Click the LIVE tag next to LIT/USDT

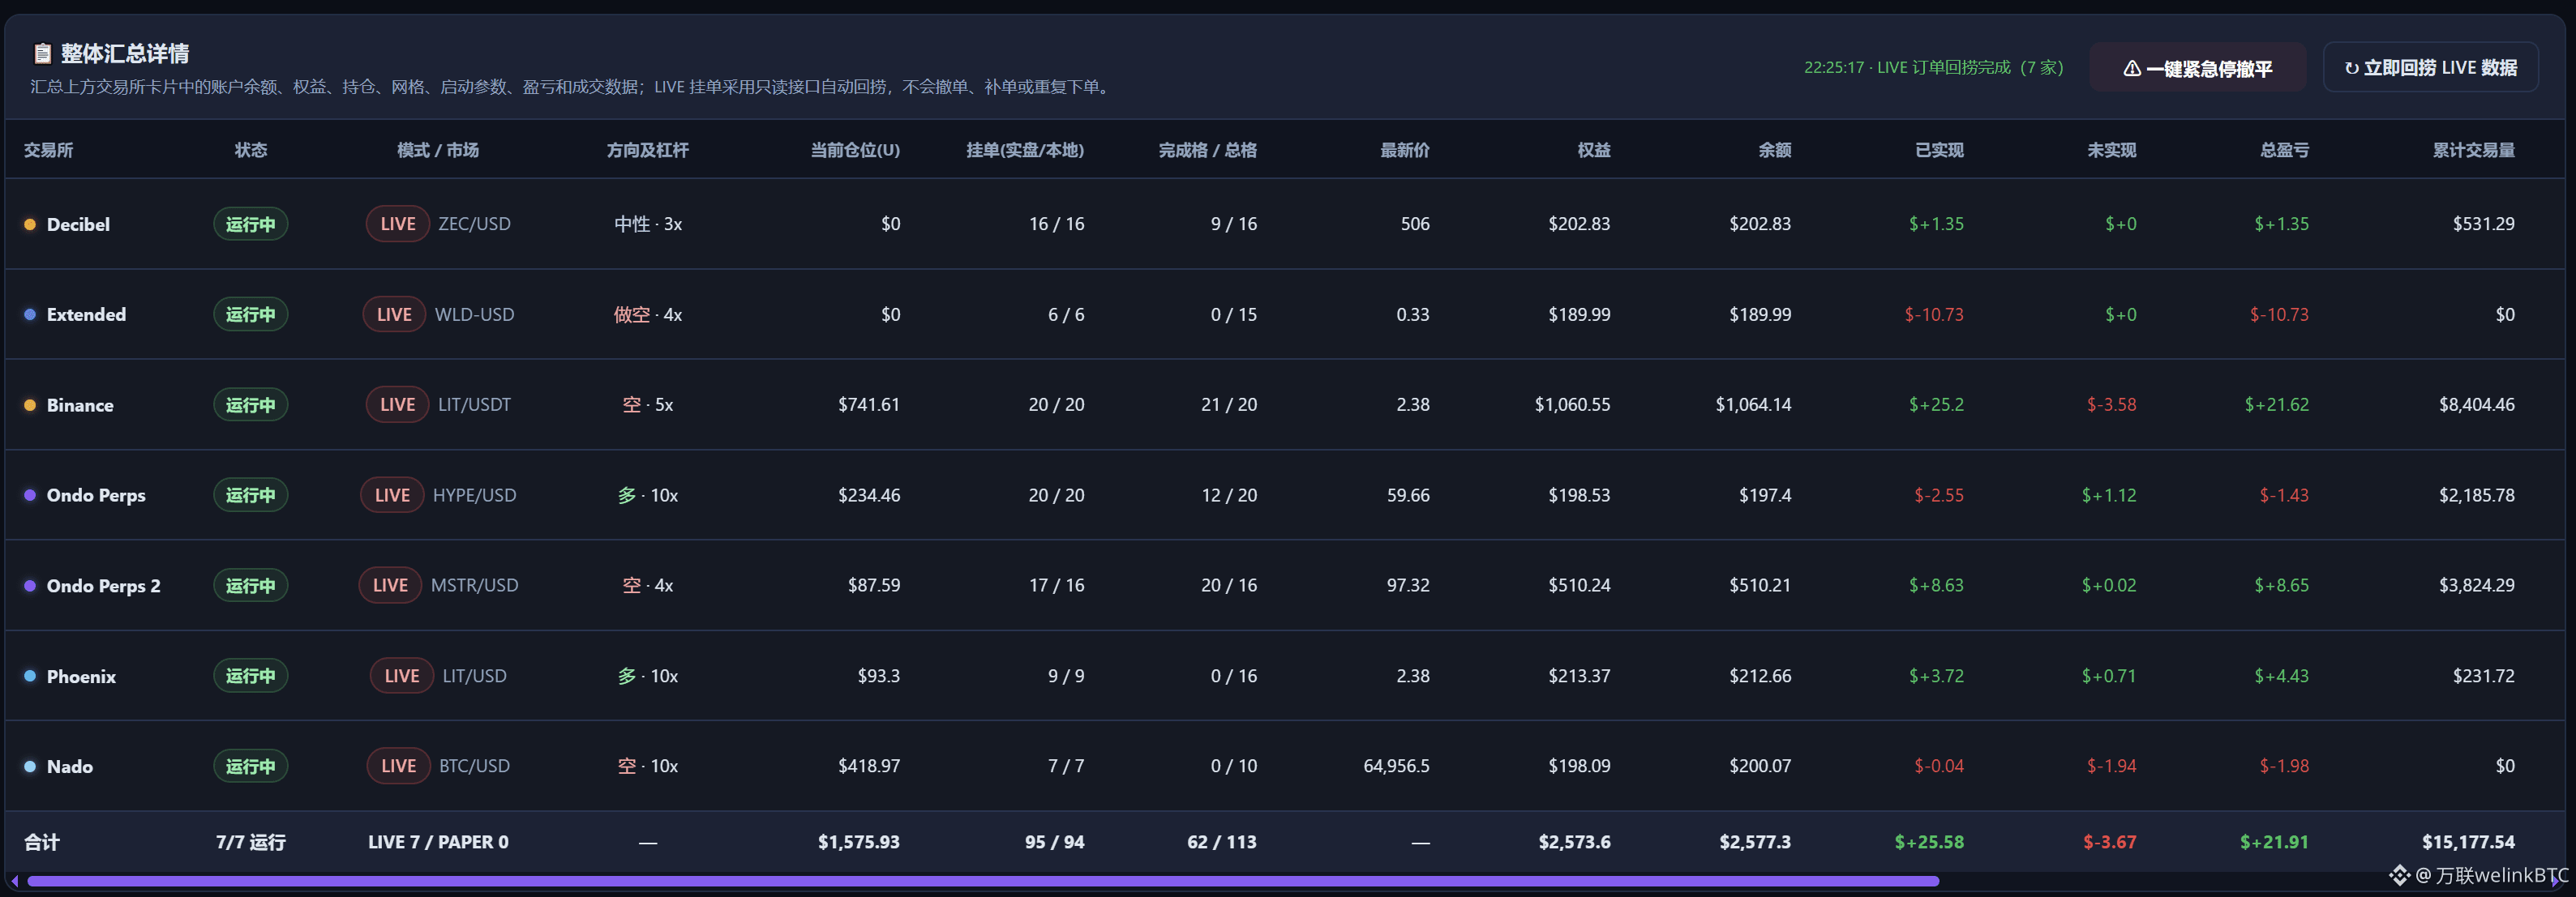(x=398, y=405)
